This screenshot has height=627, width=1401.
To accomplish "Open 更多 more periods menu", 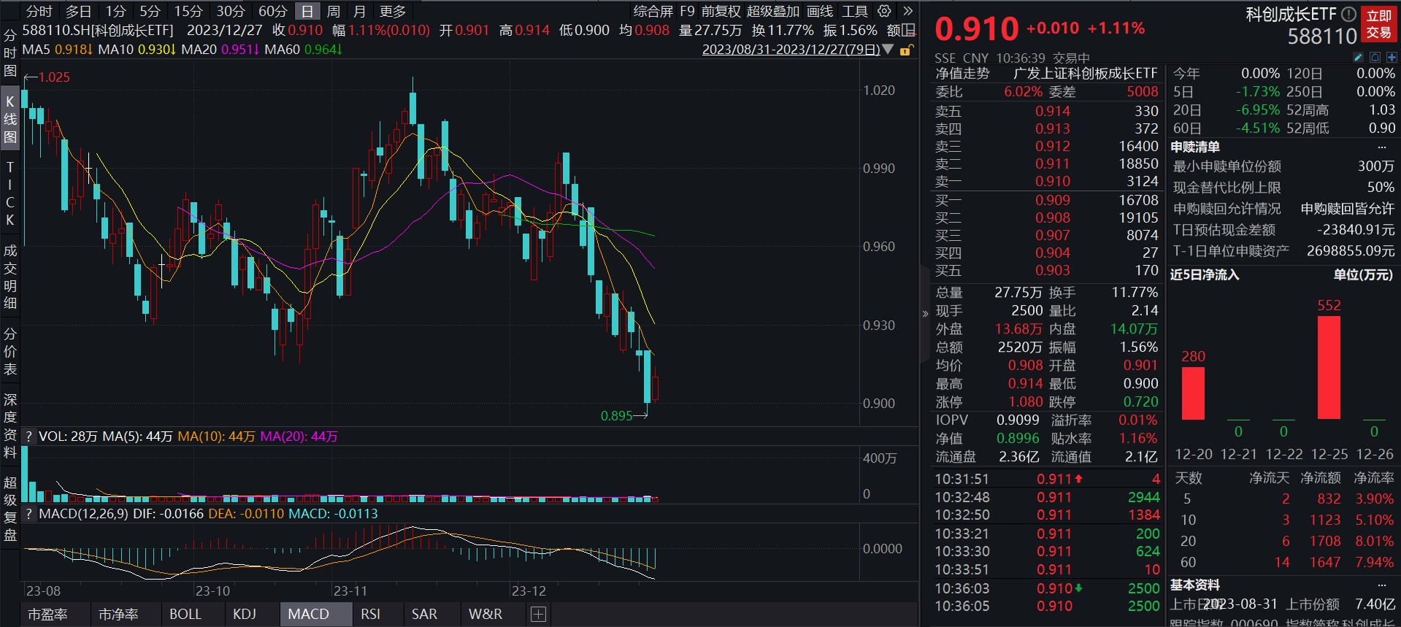I will [x=393, y=11].
